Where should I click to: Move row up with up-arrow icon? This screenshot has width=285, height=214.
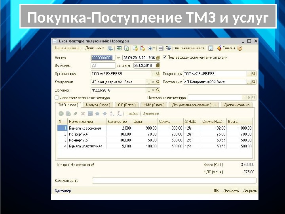coord(97,114)
